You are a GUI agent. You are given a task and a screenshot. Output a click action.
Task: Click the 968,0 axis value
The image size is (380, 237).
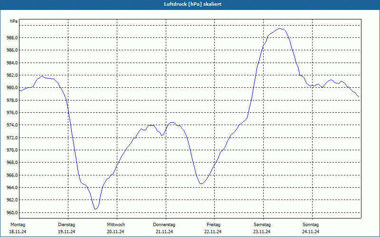click(12, 163)
